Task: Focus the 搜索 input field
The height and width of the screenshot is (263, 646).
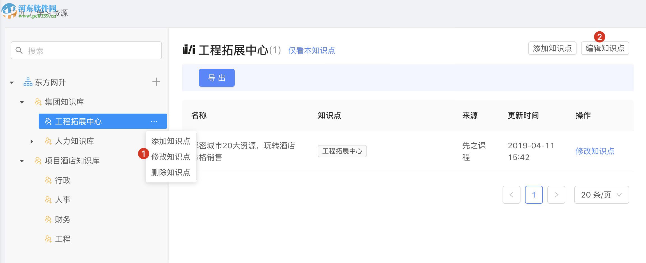Action: click(x=86, y=50)
